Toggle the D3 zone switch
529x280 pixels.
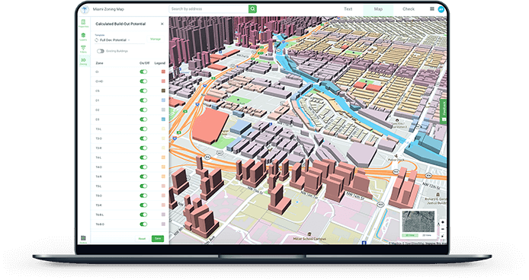[144, 119]
